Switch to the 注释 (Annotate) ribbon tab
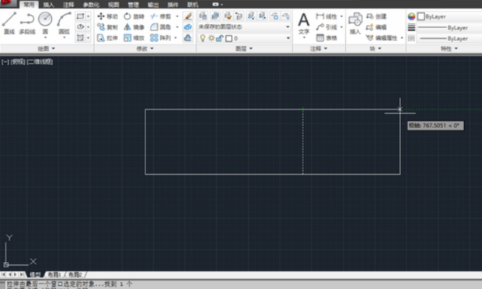 point(68,5)
